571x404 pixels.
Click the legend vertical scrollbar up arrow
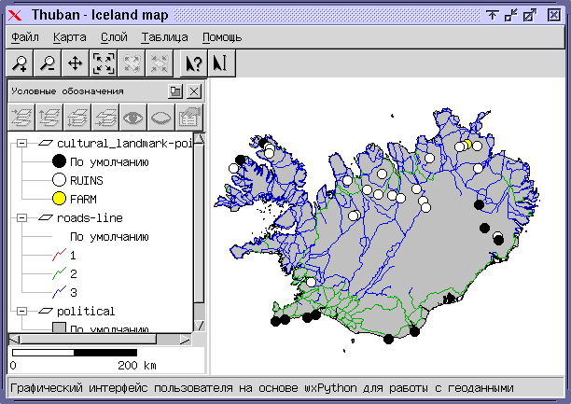(x=199, y=139)
